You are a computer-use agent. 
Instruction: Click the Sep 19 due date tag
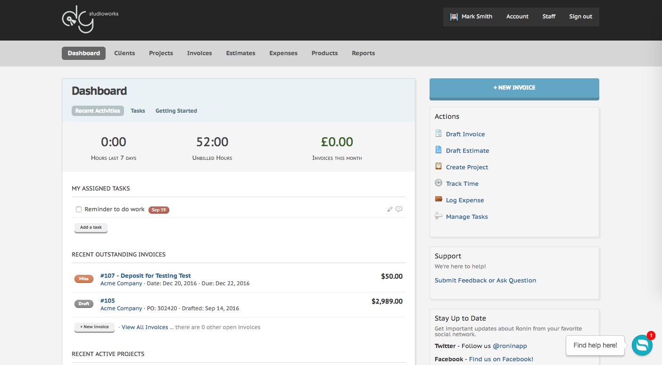pos(159,210)
